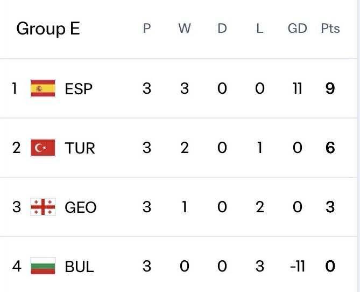Click the GD column header
The image size is (360, 292).
297,29
